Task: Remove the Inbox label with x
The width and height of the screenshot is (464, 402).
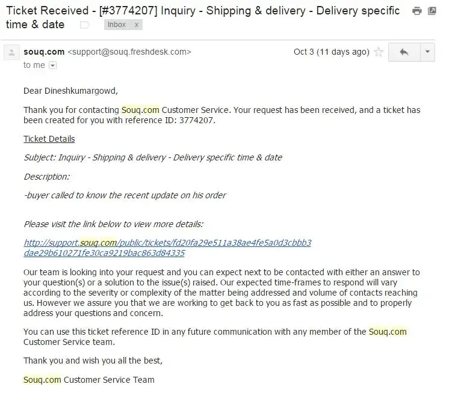Action: (x=136, y=25)
